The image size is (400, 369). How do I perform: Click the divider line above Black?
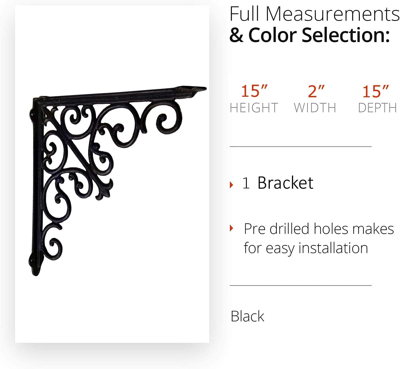click(x=300, y=285)
